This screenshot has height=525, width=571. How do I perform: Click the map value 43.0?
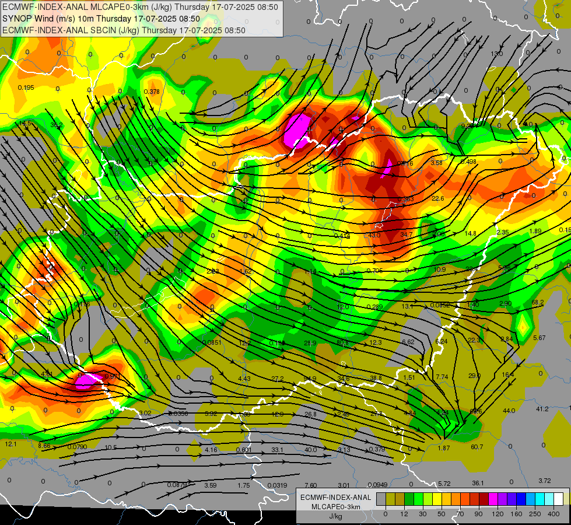(x=374, y=235)
